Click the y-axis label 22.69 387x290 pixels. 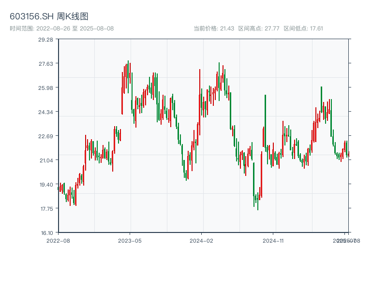pos(45,136)
